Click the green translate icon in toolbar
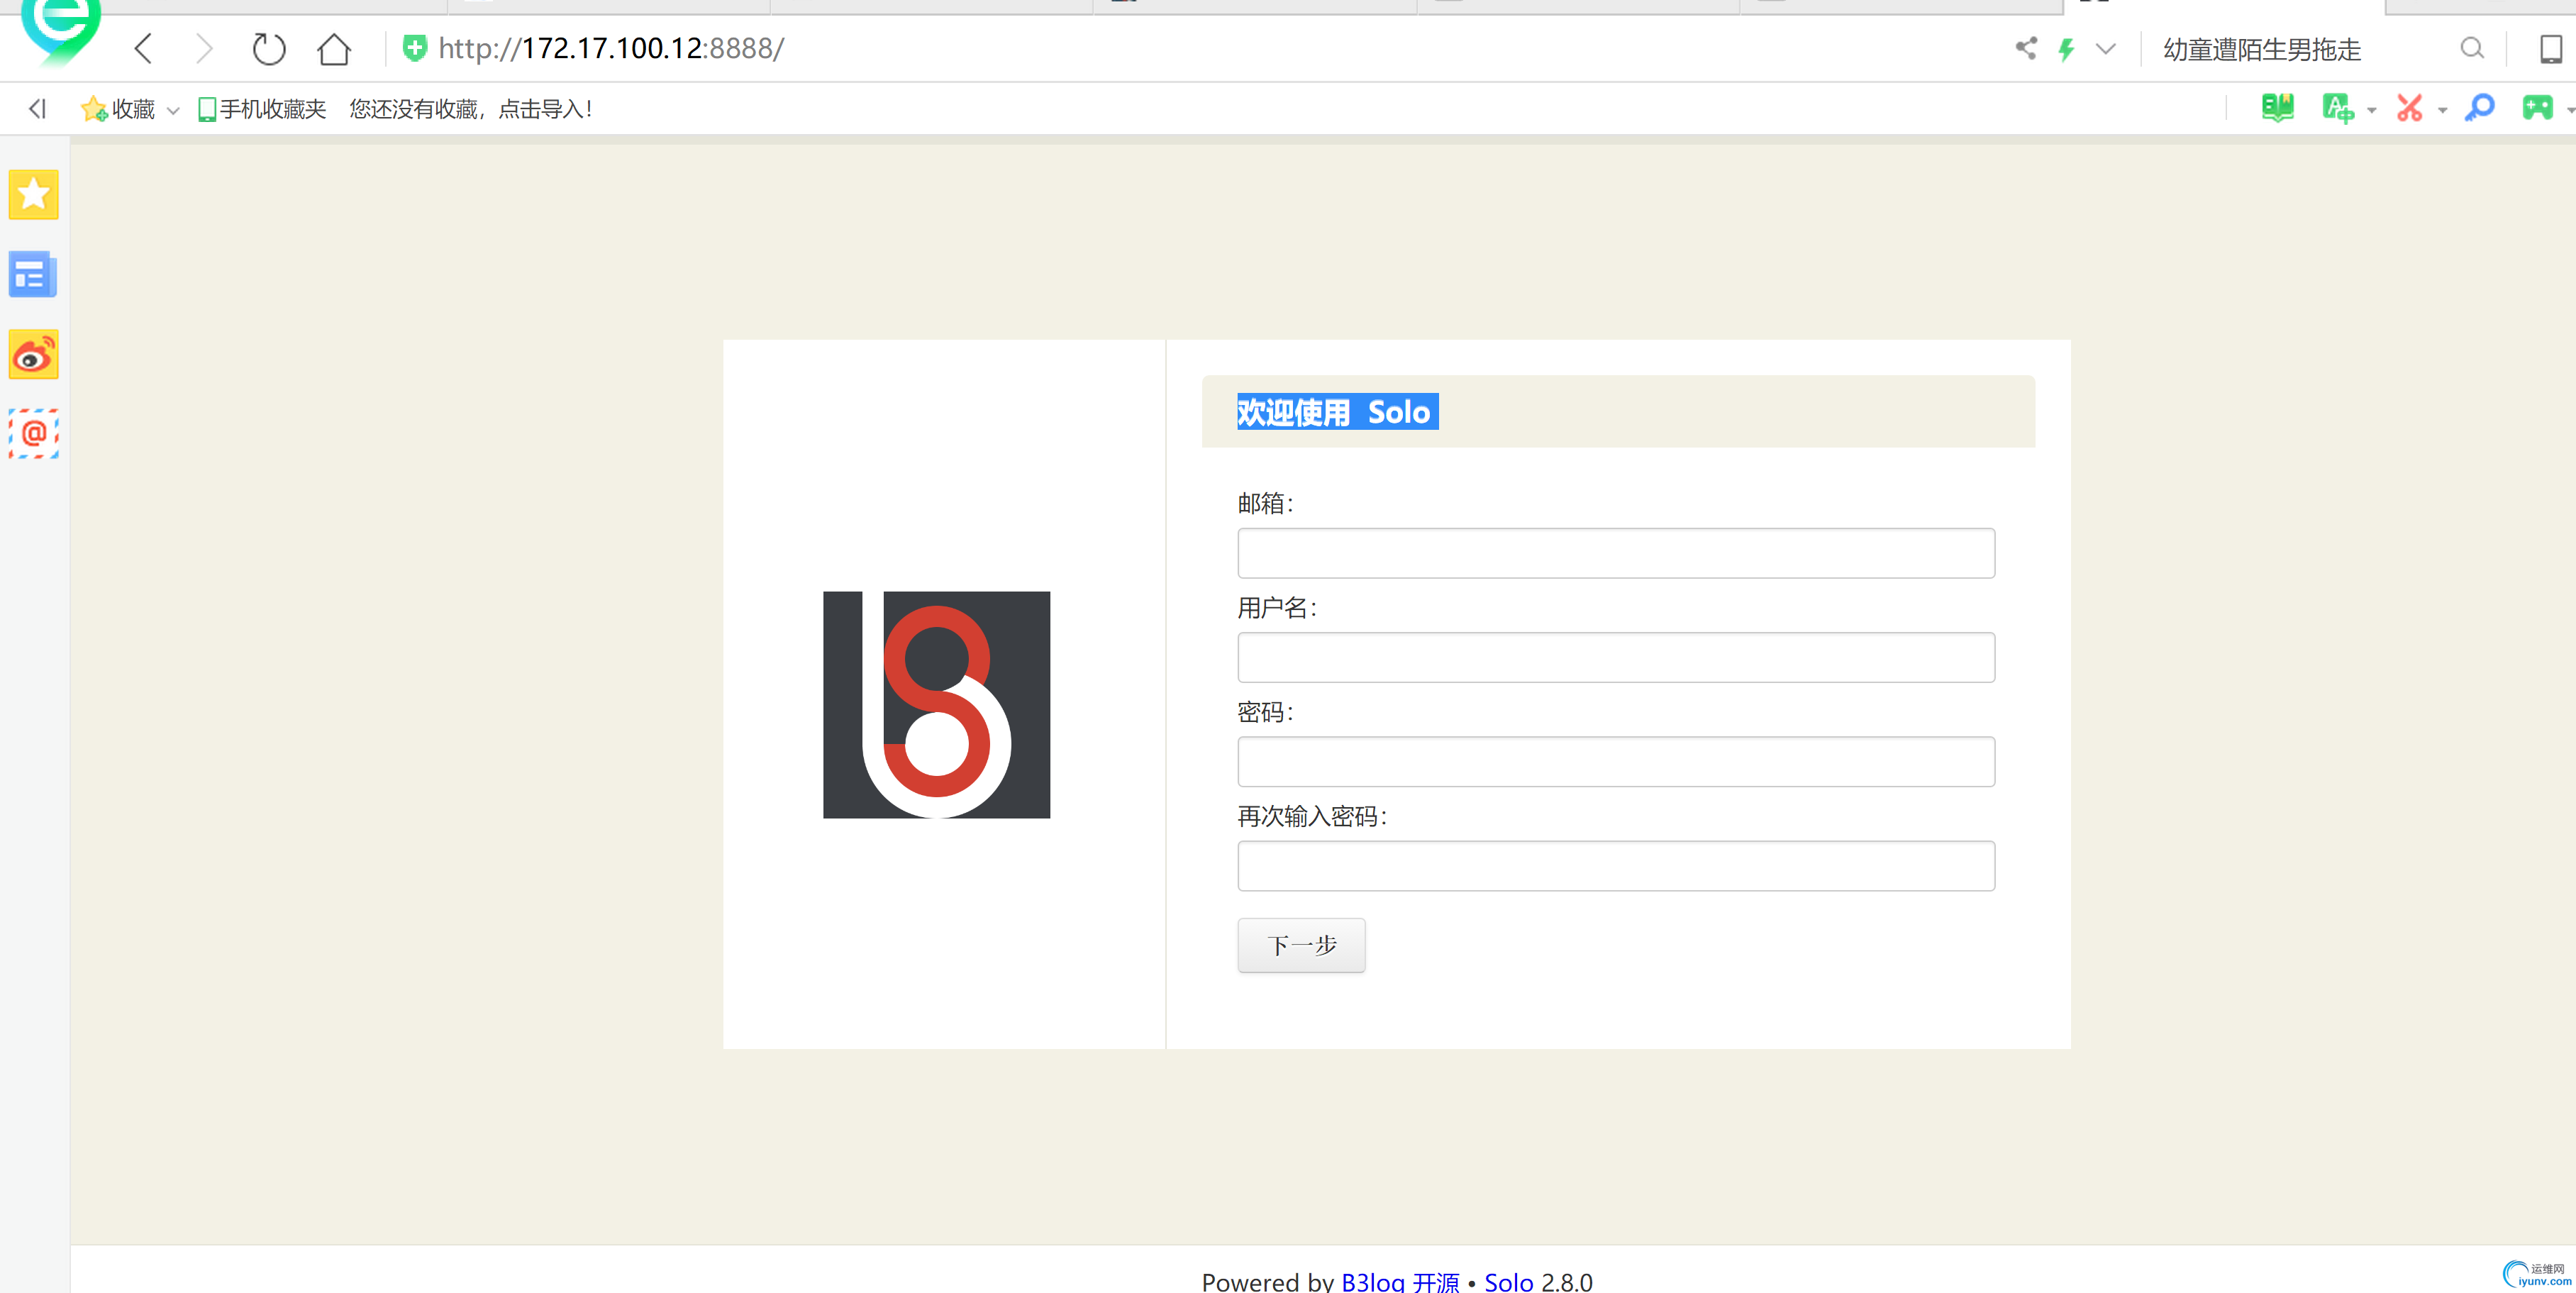This screenshot has height=1293, width=2576. [x=2340, y=108]
